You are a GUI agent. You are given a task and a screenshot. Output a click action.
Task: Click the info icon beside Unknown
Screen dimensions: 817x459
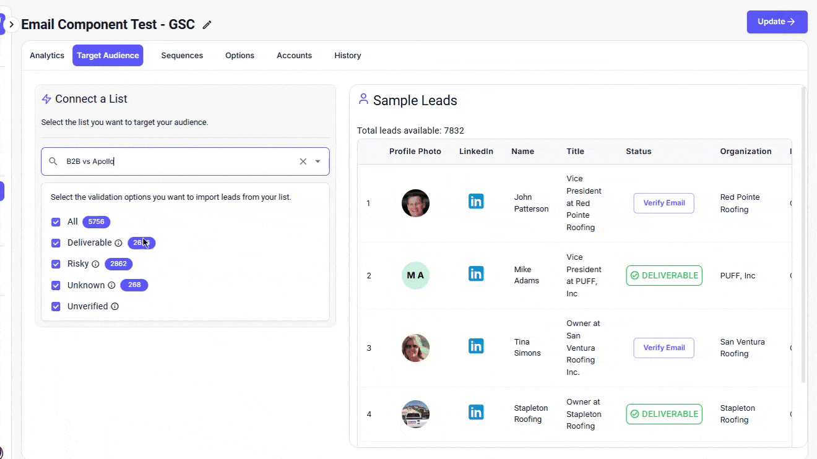(111, 286)
